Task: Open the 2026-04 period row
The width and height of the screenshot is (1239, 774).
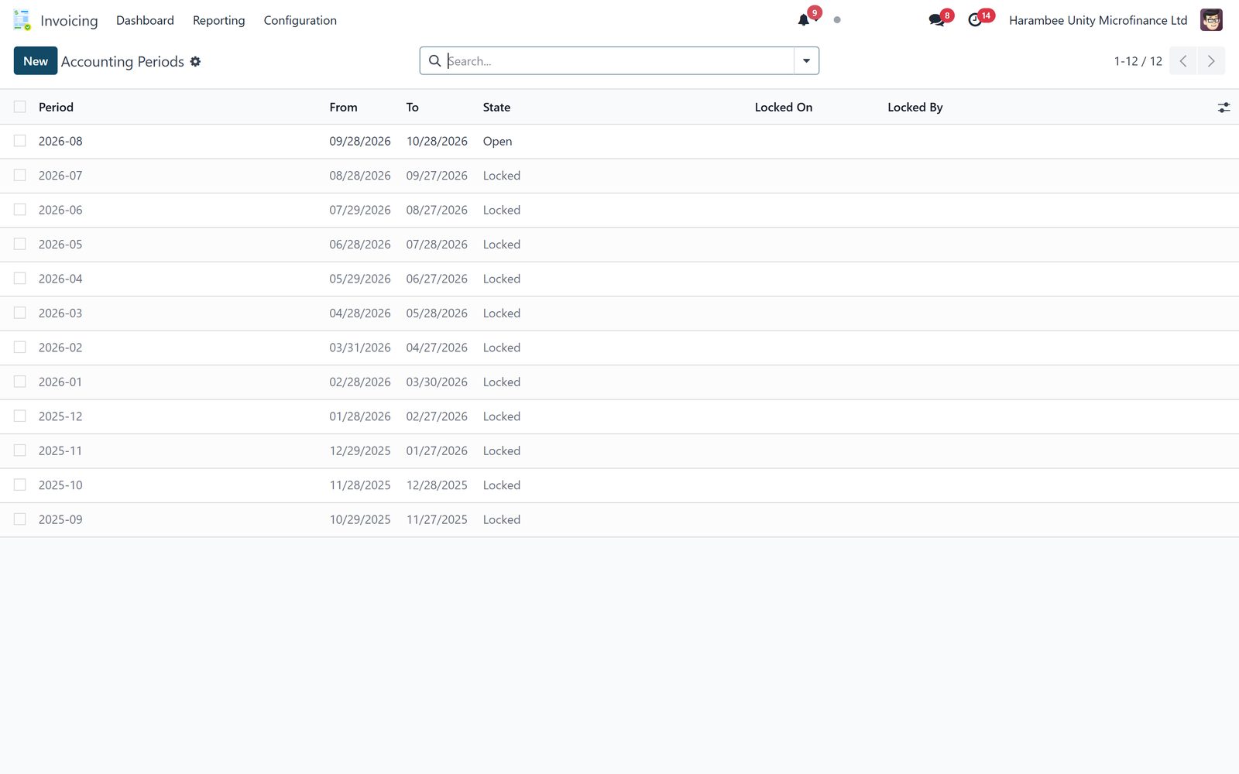Action: pyautogui.click(x=619, y=279)
